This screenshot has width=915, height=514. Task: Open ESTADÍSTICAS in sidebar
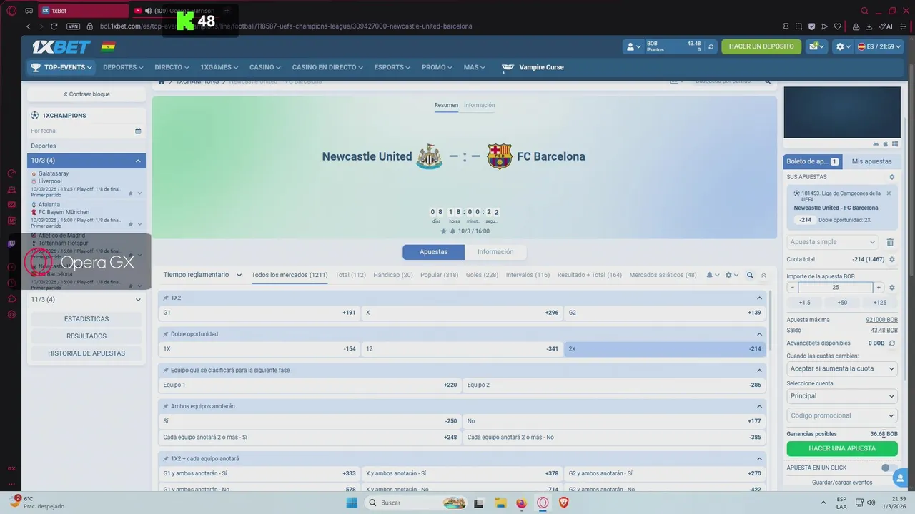pyautogui.click(x=86, y=319)
